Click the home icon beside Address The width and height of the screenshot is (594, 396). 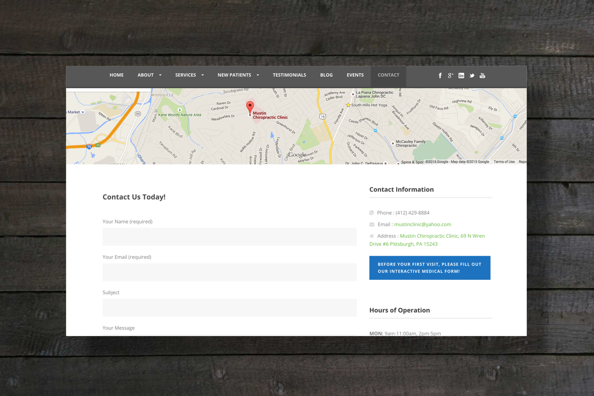coord(372,236)
